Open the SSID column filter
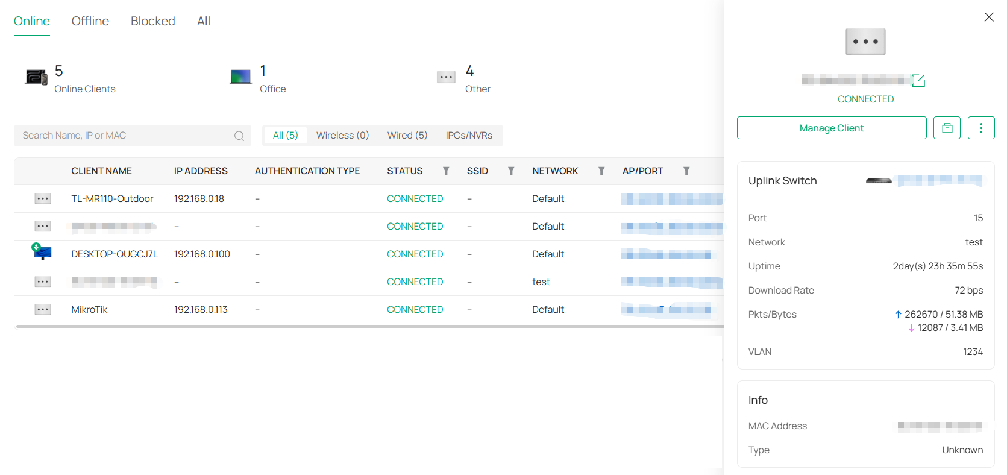 click(x=511, y=171)
